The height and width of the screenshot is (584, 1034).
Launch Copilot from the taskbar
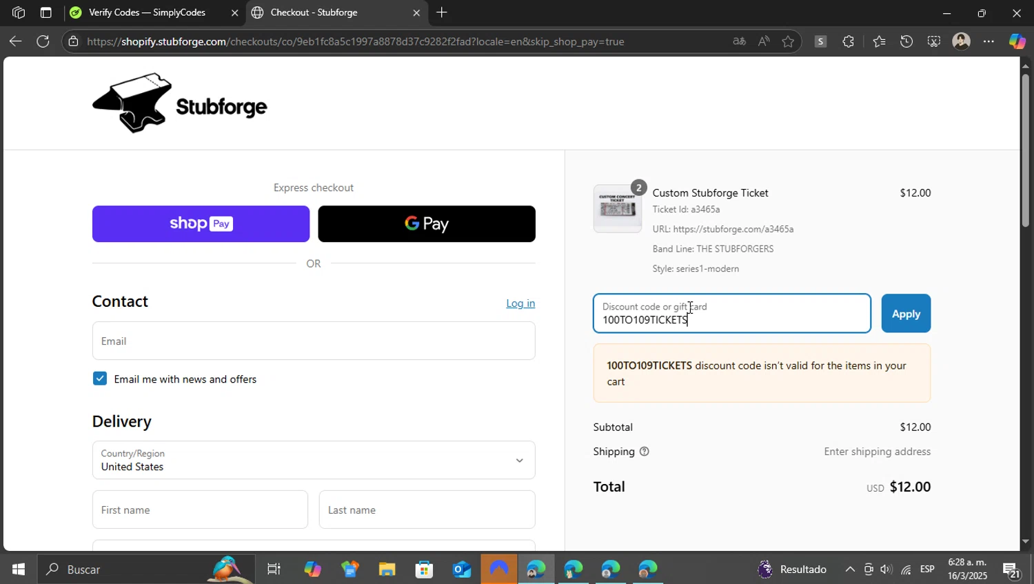point(312,570)
